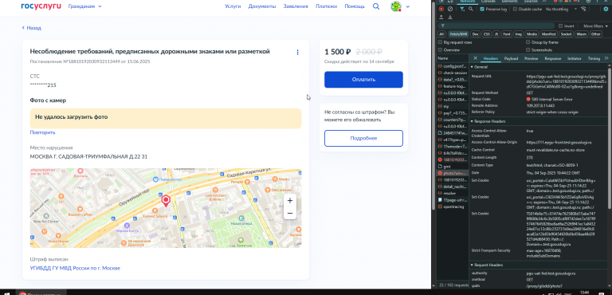
Task: Close the request details pane
Action: click(x=476, y=58)
